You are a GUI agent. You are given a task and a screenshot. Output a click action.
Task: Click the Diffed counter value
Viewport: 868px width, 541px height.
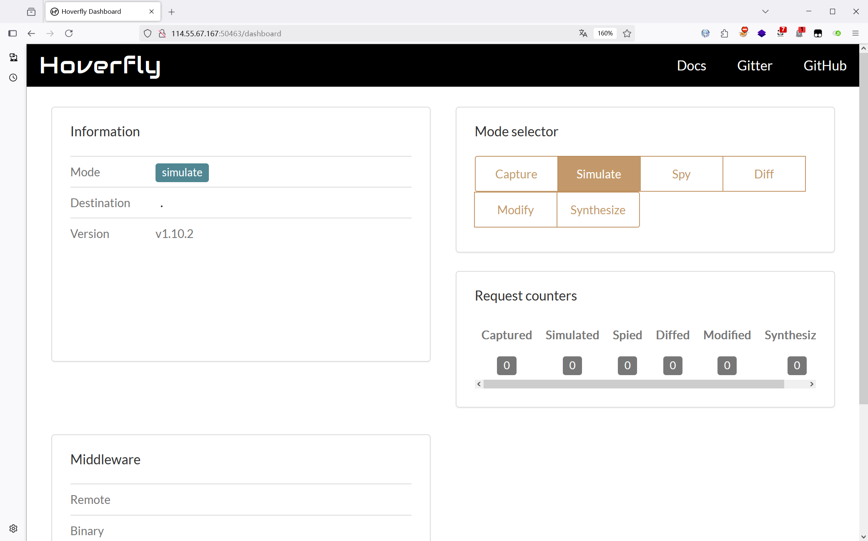[x=673, y=366]
